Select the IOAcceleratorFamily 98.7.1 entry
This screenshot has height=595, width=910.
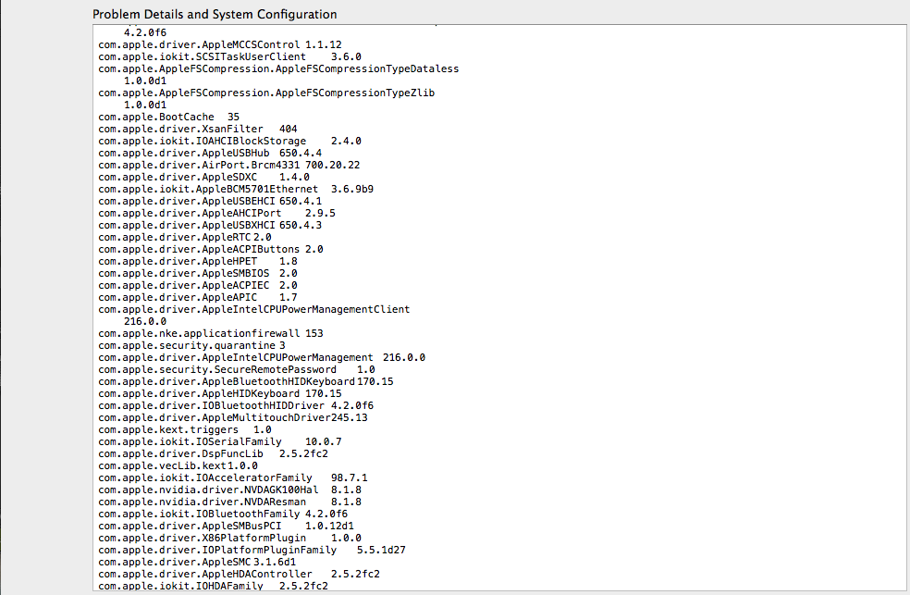pos(233,478)
